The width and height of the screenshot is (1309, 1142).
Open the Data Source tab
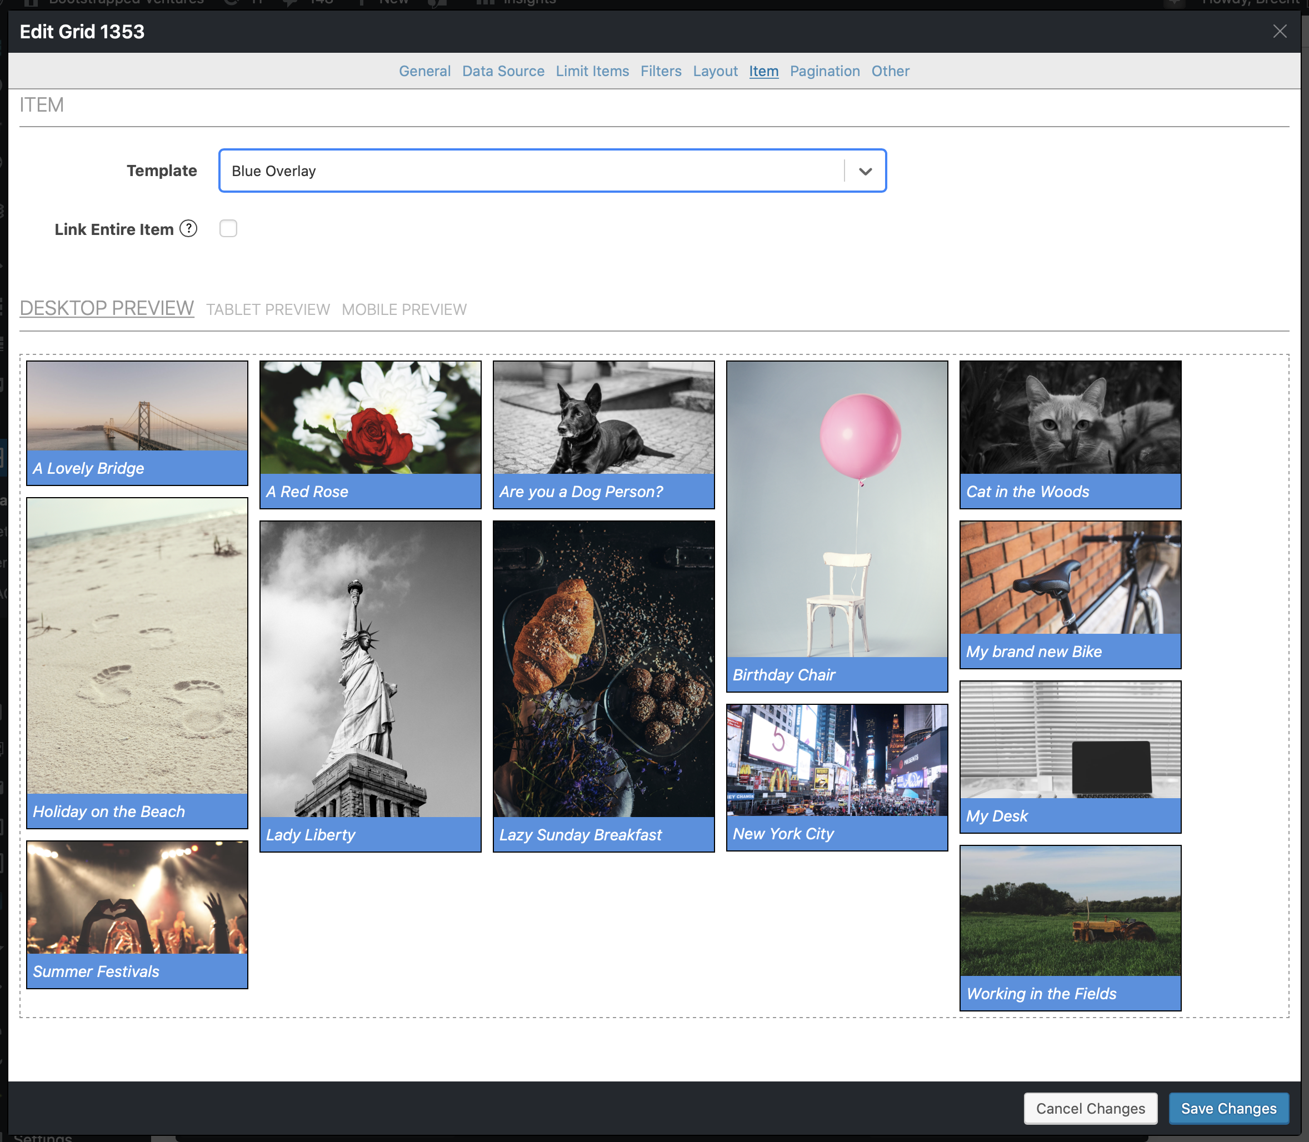(503, 71)
